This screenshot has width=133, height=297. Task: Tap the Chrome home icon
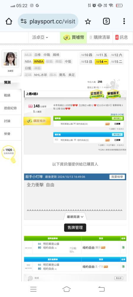(9, 21)
